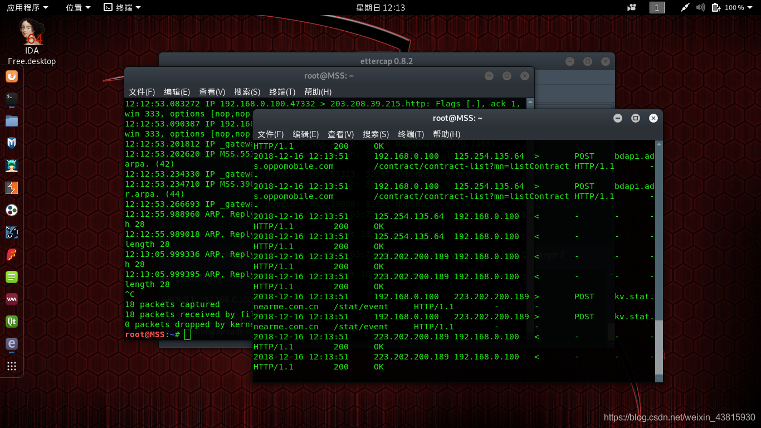
Task: Select workspace 1 indicator in top bar
Action: (x=657, y=7)
